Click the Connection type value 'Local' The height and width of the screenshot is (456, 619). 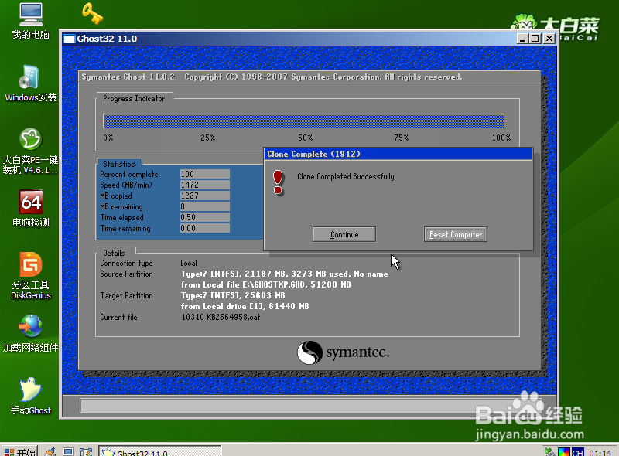coord(189,263)
